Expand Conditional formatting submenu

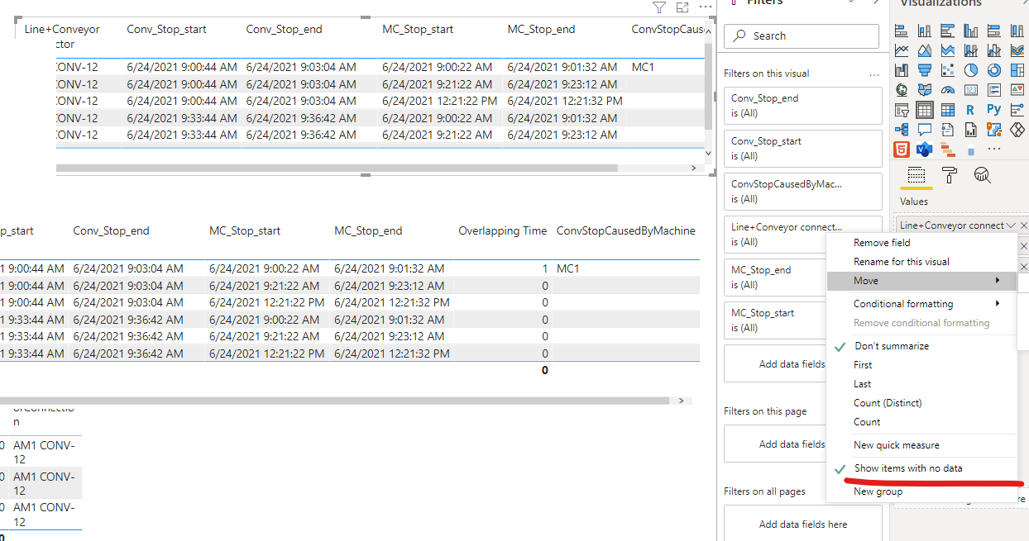(x=921, y=304)
